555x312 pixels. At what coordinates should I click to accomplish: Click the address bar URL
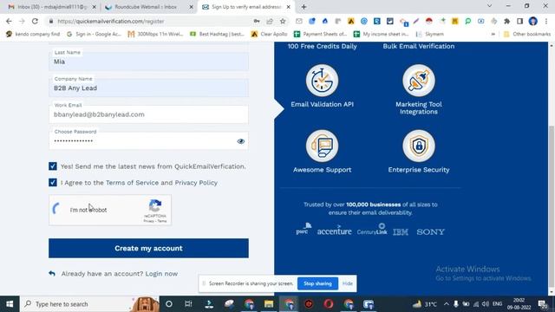110,21
